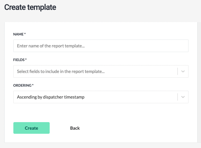Click the 'Enter name of the report template' placeholder
Screen dimensions: 201x148
point(51,46)
